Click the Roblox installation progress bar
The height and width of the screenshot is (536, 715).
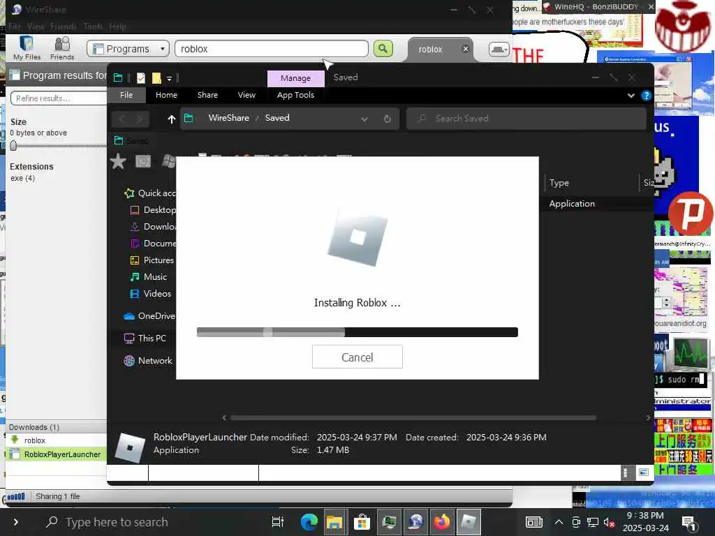pos(357,332)
